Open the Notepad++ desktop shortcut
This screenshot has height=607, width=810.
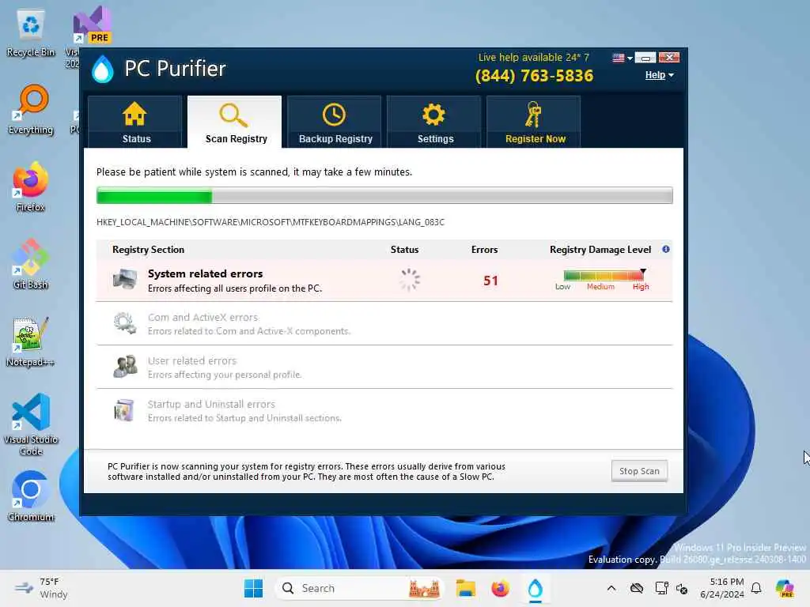[x=31, y=341]
